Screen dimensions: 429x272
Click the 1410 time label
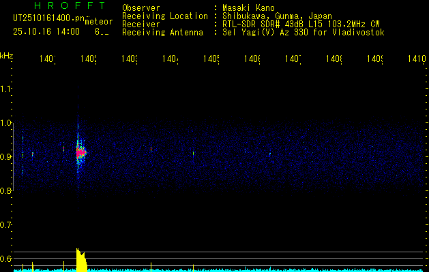[x=415, y=60]
